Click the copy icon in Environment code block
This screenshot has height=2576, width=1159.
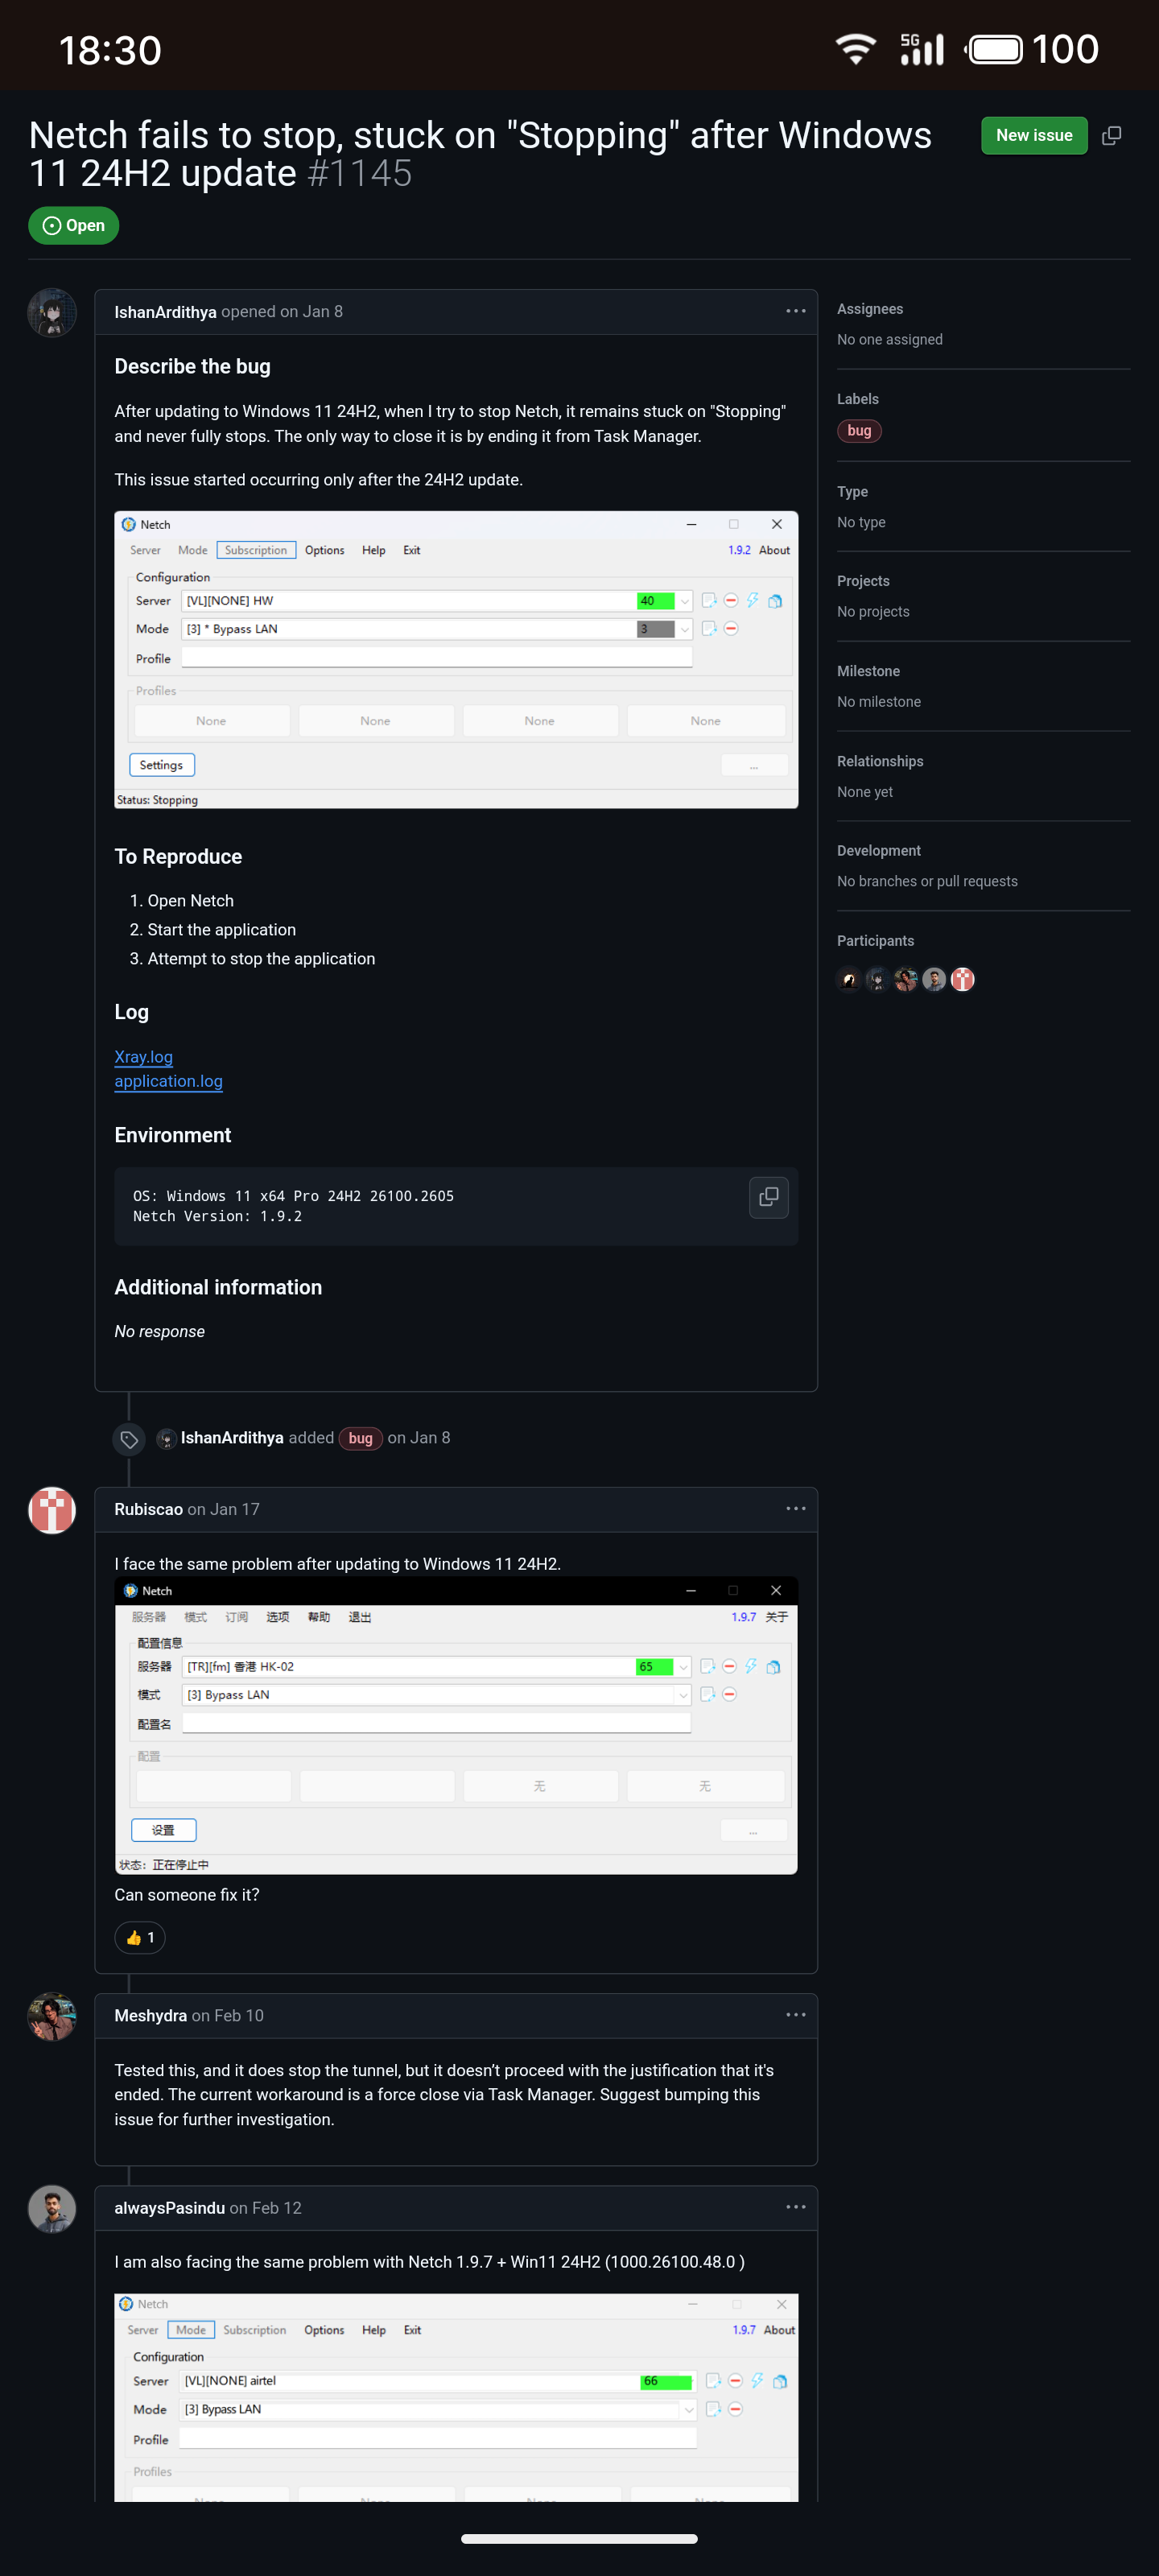(768, 1197)
